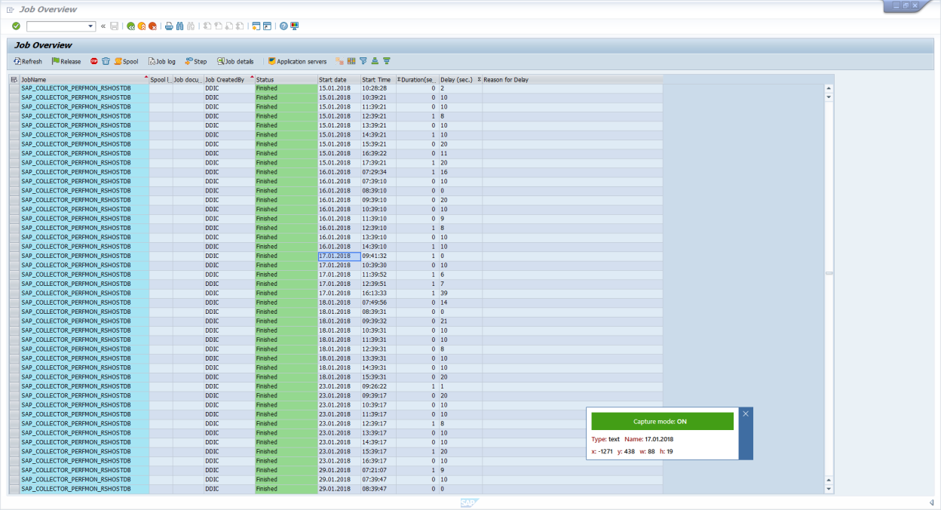Jump to the last page icon
Viewport: 941px width, 510px height.
(239, 26)
